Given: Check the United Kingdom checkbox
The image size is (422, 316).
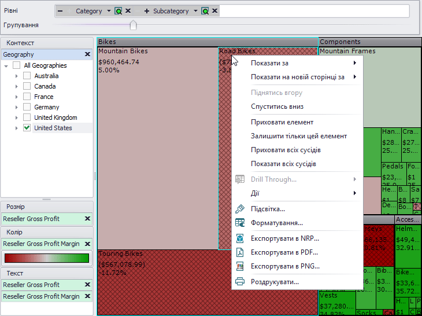Looking at the screenshot, I should (27, 117).
